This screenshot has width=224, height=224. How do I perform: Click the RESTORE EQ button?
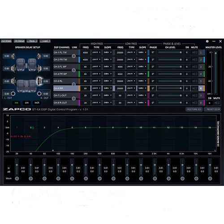tap(194, 109)
